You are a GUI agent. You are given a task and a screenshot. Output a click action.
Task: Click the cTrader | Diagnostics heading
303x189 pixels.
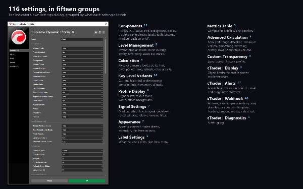click(x=226, y=118)
